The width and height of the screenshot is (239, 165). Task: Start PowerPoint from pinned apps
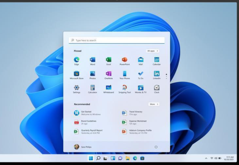pos(124,61)
